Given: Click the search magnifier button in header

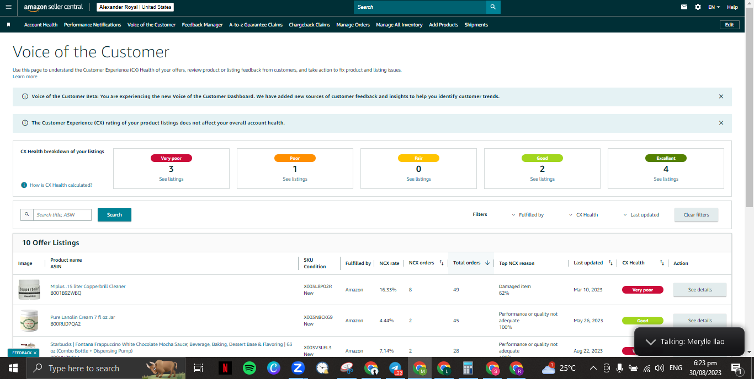Looking at the screenshot, I should (493, 7).
